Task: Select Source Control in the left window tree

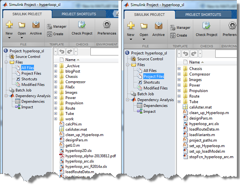Action: (28, 56)
